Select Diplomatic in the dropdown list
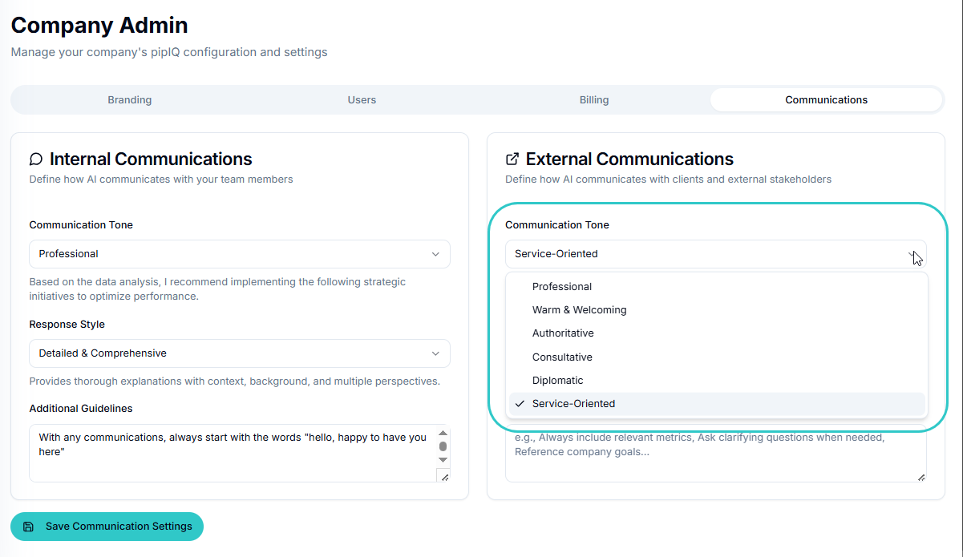963x557 pixels. tap(558, 381)
